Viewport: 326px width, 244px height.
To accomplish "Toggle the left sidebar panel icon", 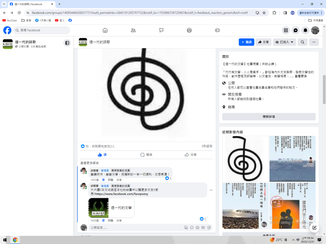I will (67, 43).
